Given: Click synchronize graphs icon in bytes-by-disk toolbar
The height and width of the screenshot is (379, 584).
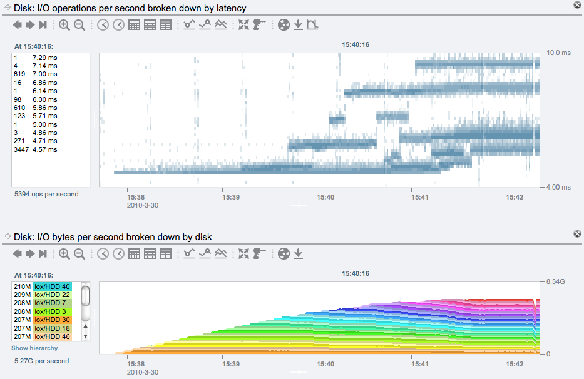Looking at the screenshot, I should [x=244, y=253].
